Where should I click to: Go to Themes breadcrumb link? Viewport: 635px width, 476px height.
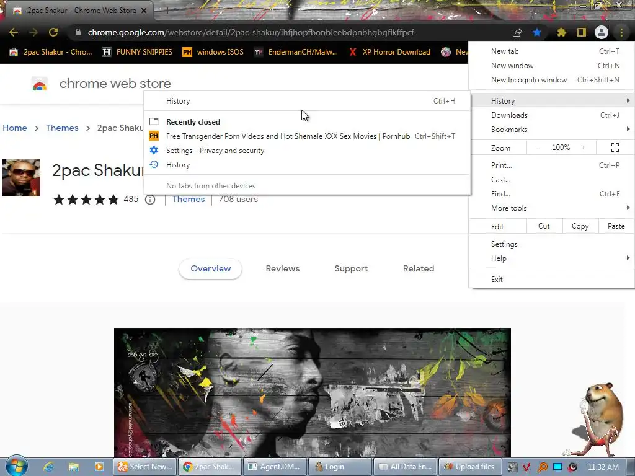click(x=62, y=128)
